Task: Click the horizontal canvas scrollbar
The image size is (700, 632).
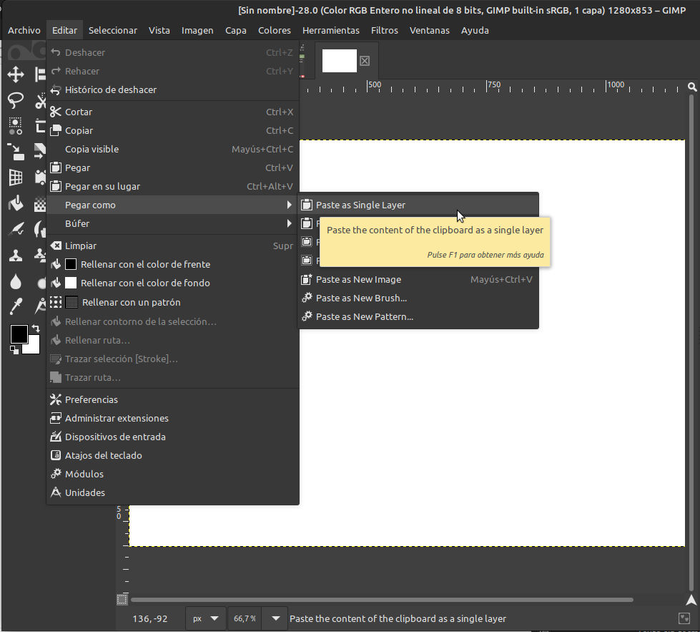Action: [x=382, y=600]
